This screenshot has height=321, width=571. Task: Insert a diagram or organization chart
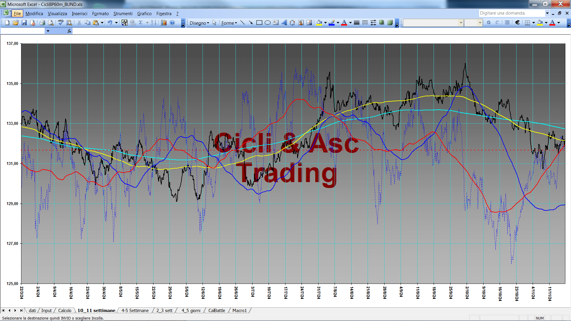[293, 23]
